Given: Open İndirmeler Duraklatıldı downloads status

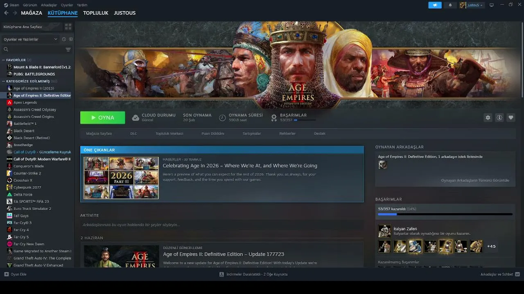Looking at the screenshot, I should point(253,274).
